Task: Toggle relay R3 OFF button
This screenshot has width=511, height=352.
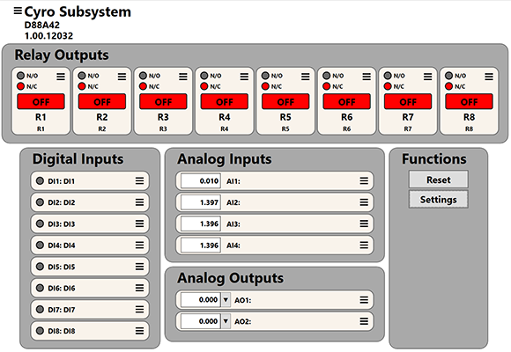Action: click(x=163, y=101)
